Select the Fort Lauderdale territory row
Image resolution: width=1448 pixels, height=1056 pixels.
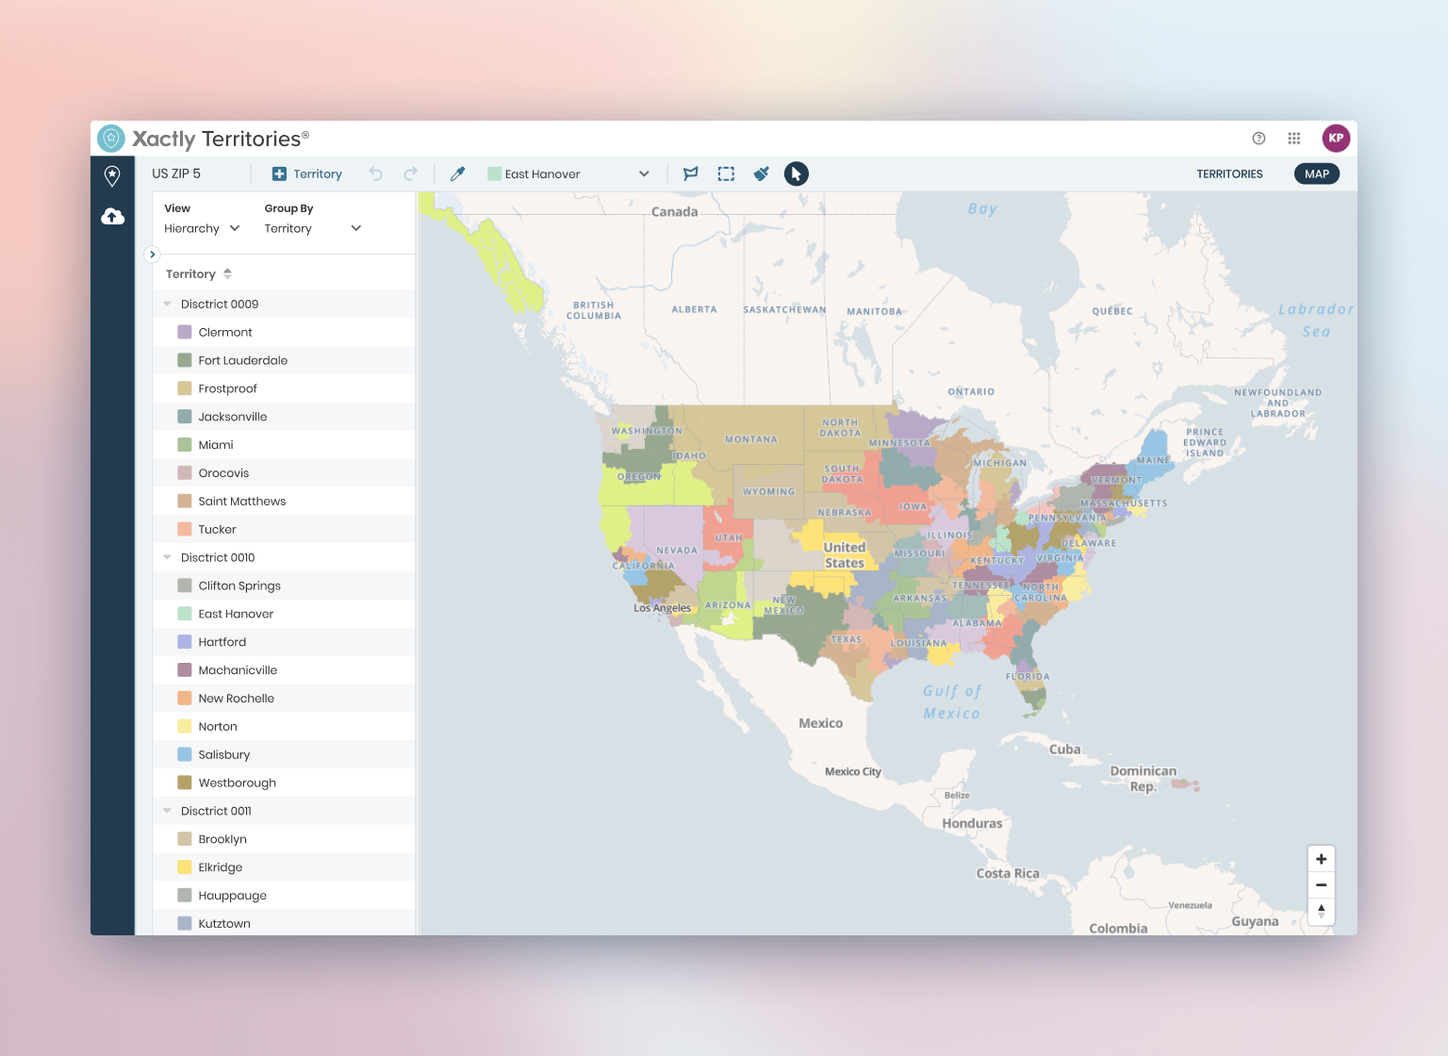tap(243, 360)
